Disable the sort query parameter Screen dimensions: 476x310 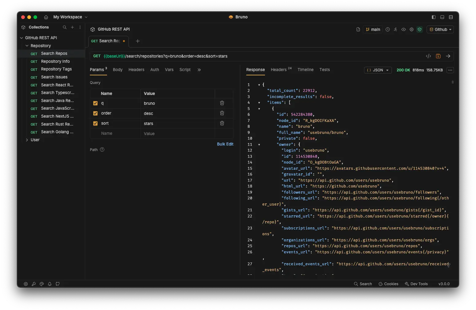(95, 123)
